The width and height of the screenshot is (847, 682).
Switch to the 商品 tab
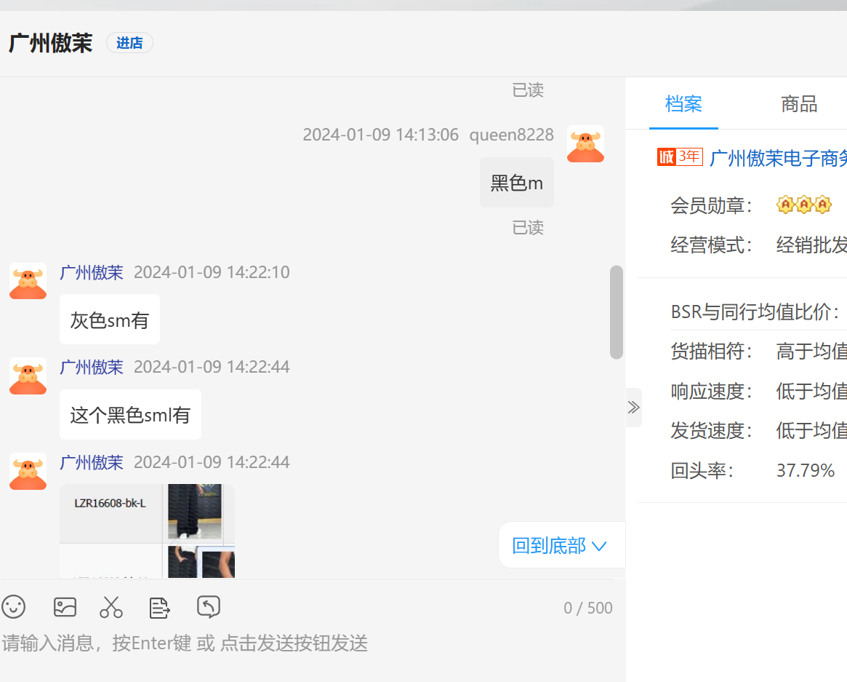point(799,104)
